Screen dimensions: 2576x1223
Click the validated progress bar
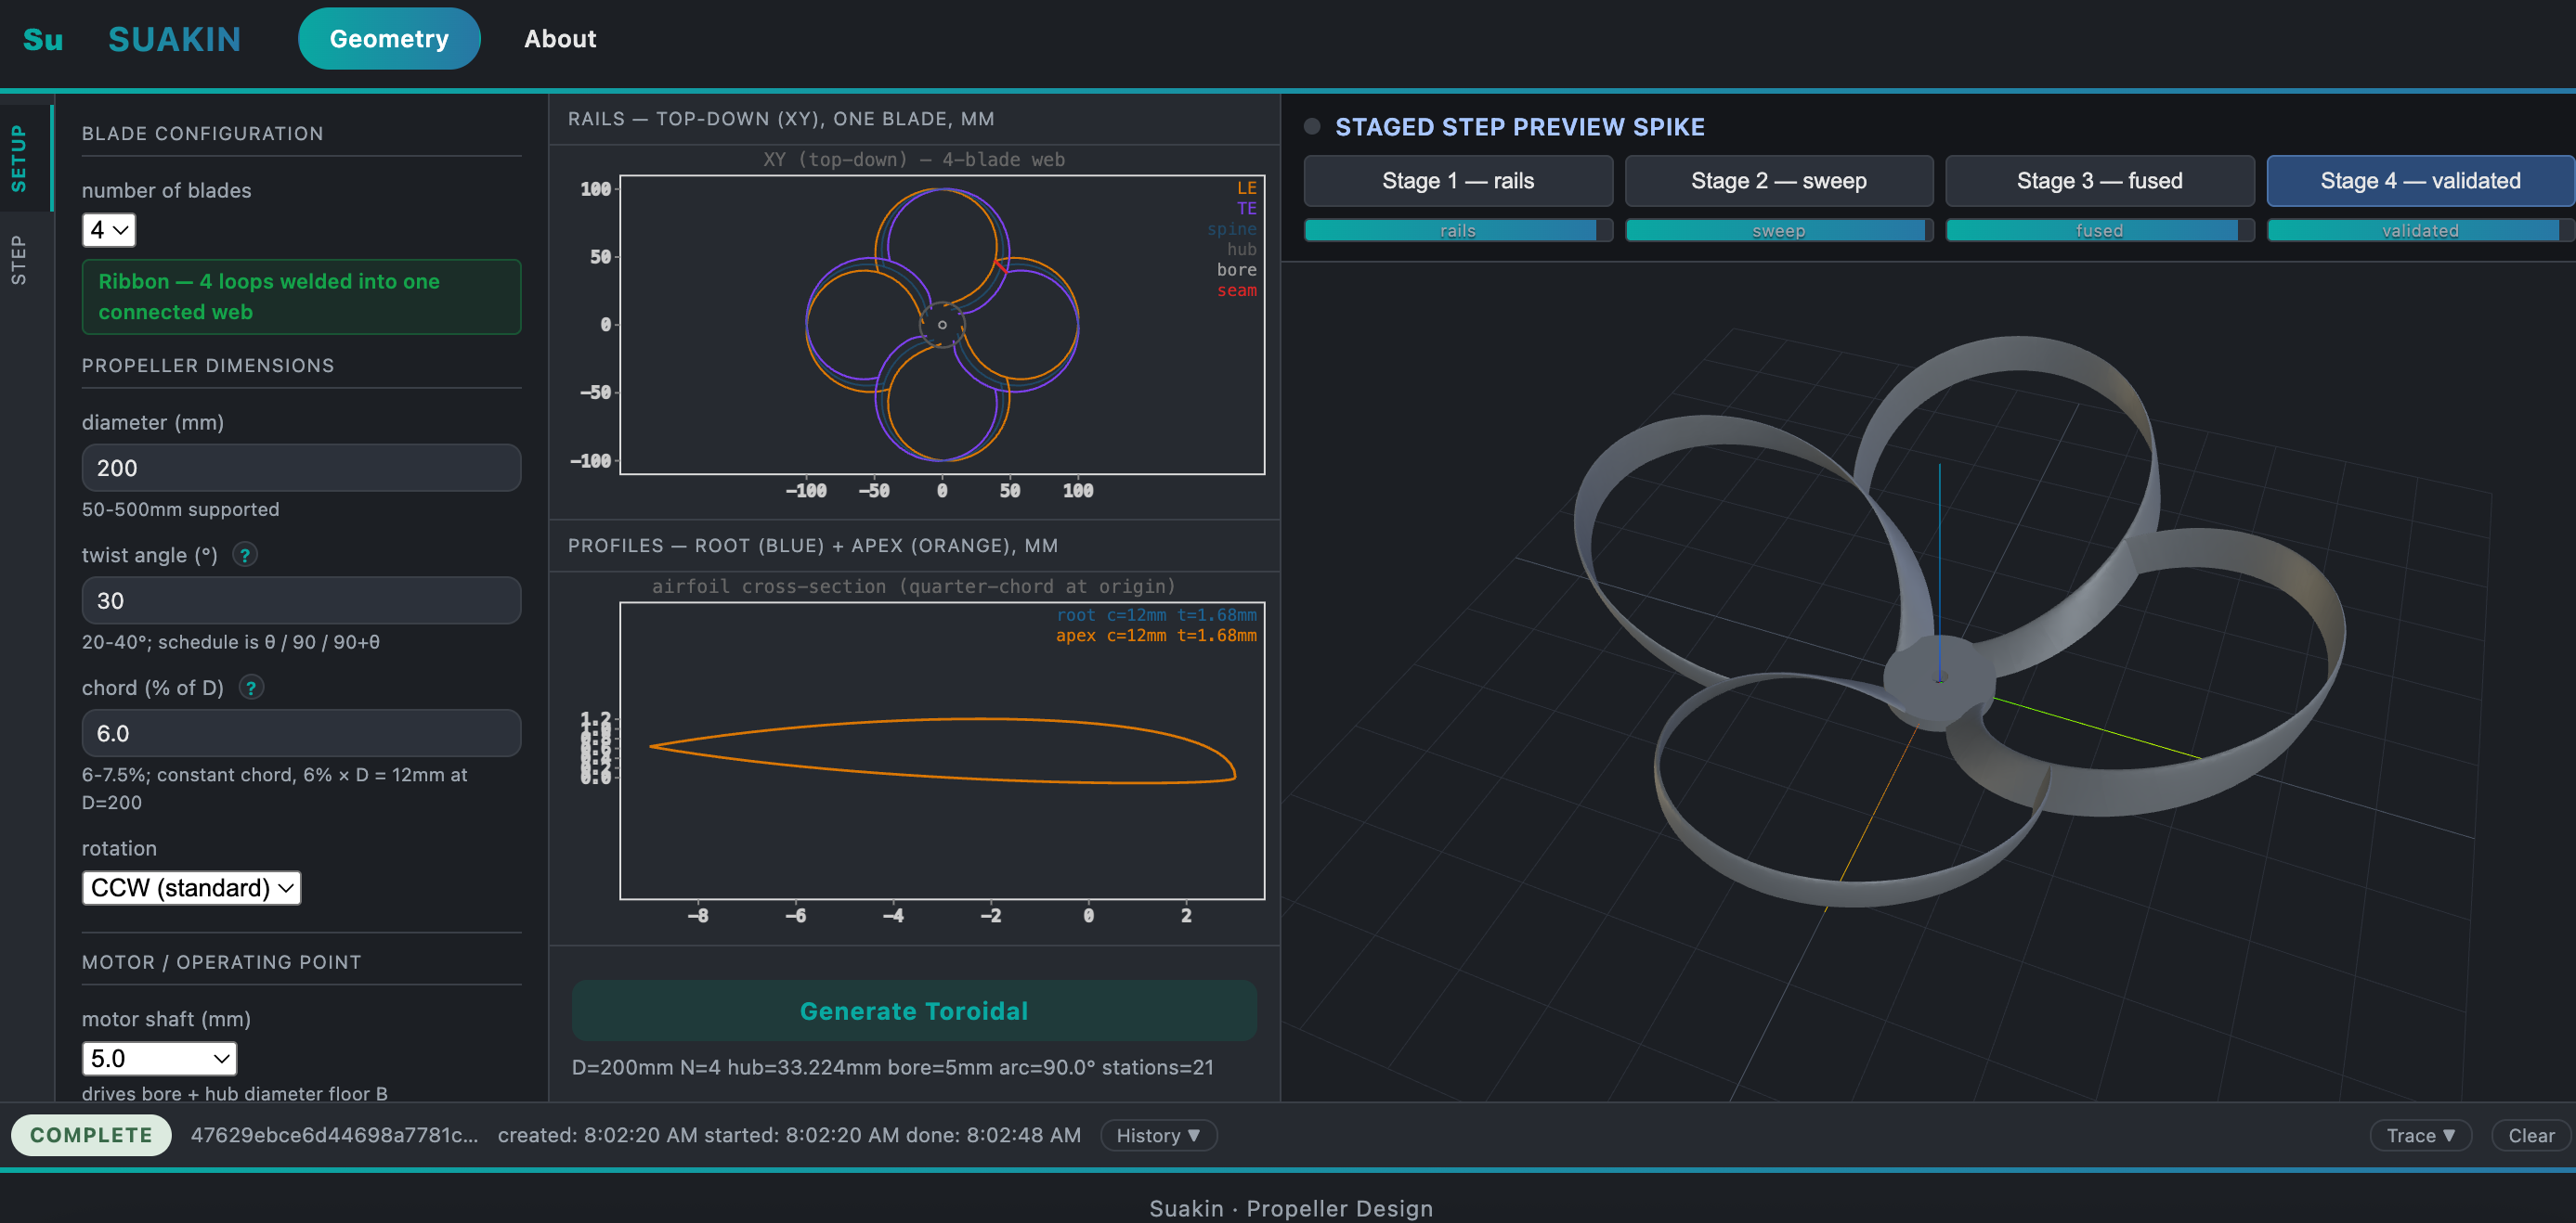click(x=2420, y=231)
